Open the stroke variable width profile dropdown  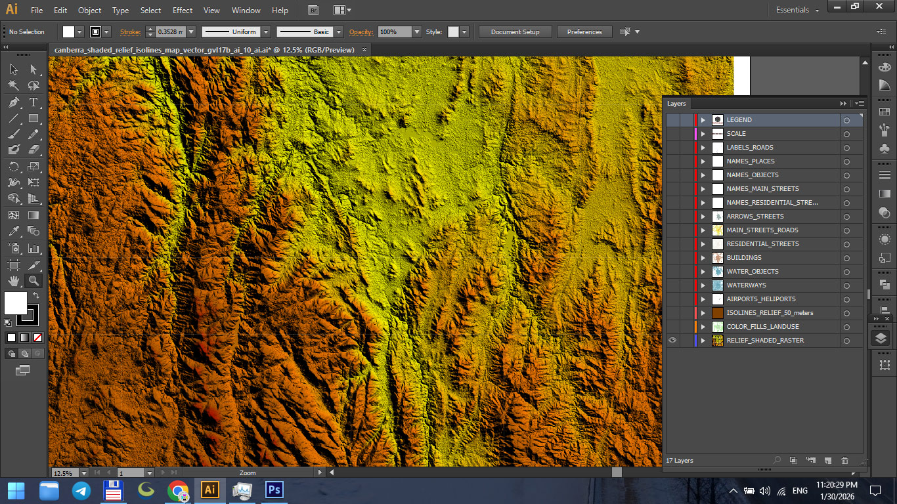pos(265,31)
